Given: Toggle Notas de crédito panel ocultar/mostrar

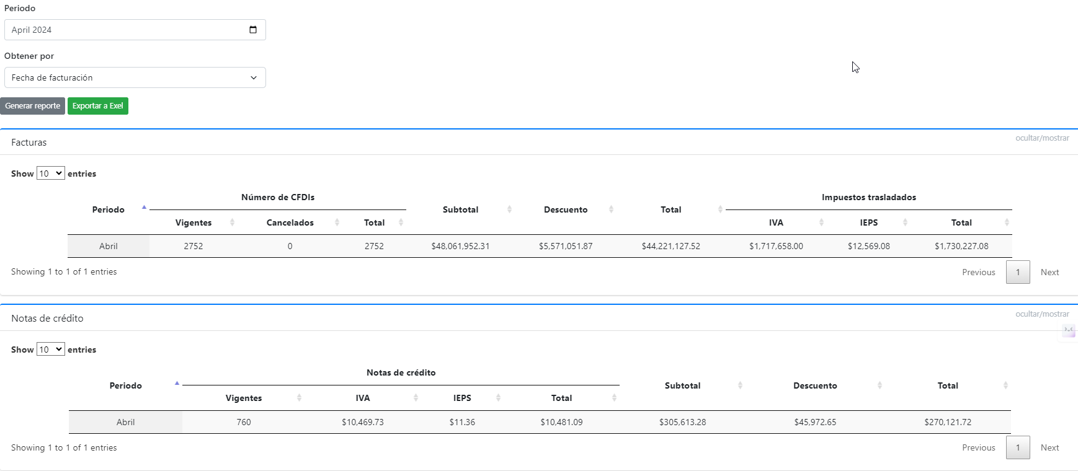Looking at the screenshot, I should click(1042, 314).
